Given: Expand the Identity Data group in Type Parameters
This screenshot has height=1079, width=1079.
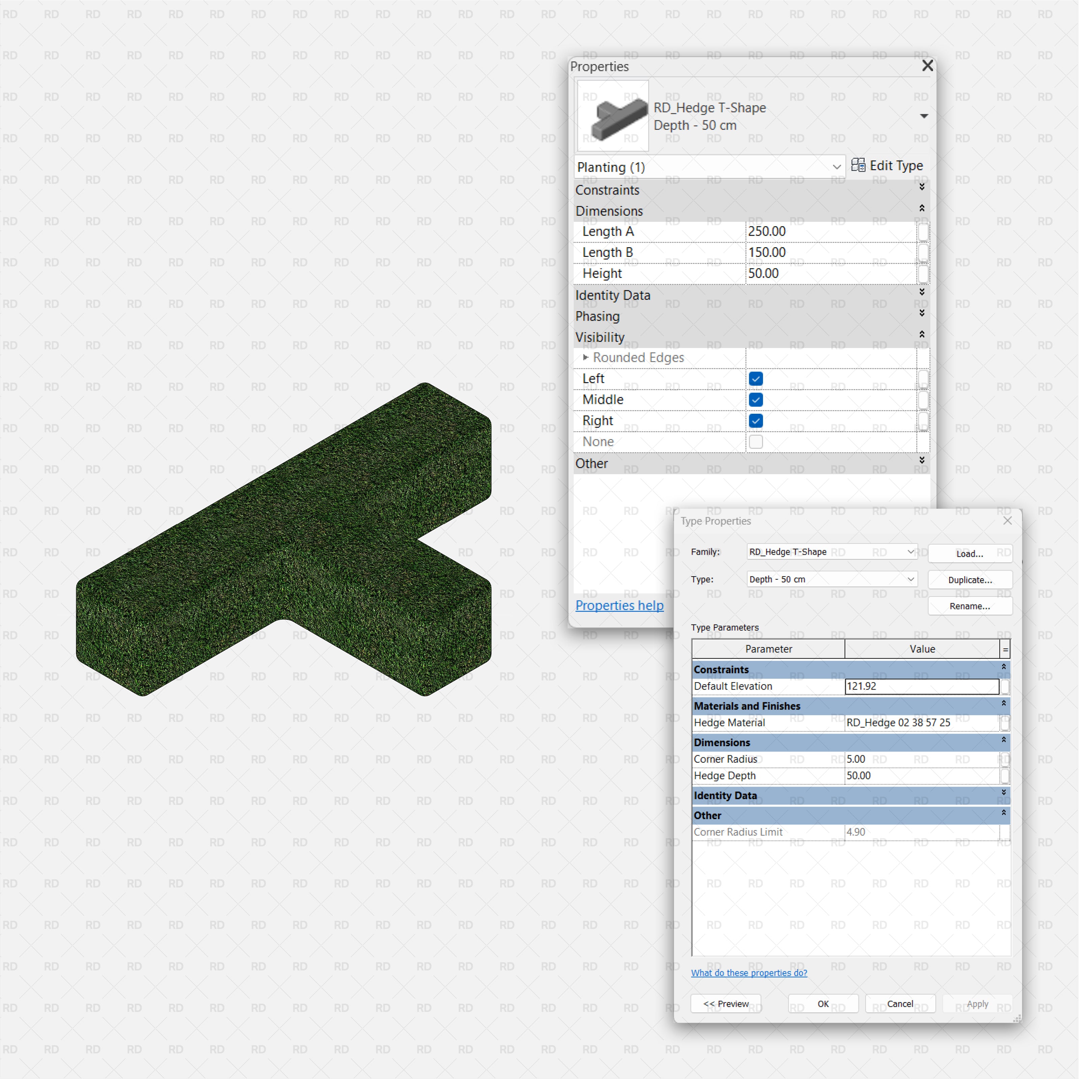Looking at the screenshot, I should coord(1003,793).
